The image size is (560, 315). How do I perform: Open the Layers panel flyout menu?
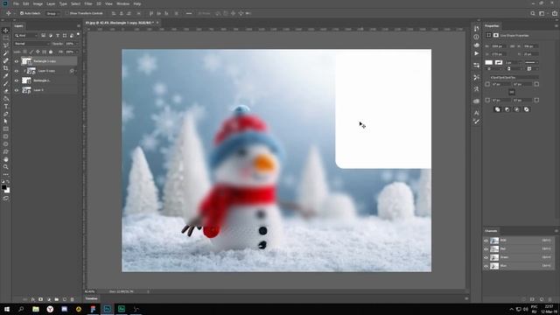[79, 26]
